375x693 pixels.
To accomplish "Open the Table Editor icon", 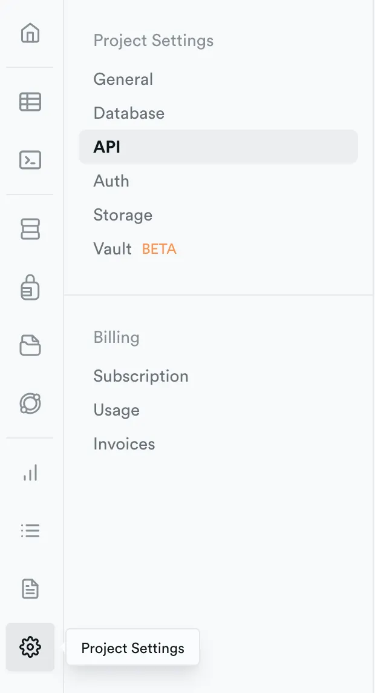I will (30, 102).
